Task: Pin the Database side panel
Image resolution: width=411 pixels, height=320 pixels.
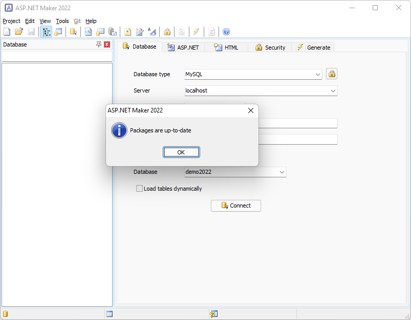Action: 99,44
